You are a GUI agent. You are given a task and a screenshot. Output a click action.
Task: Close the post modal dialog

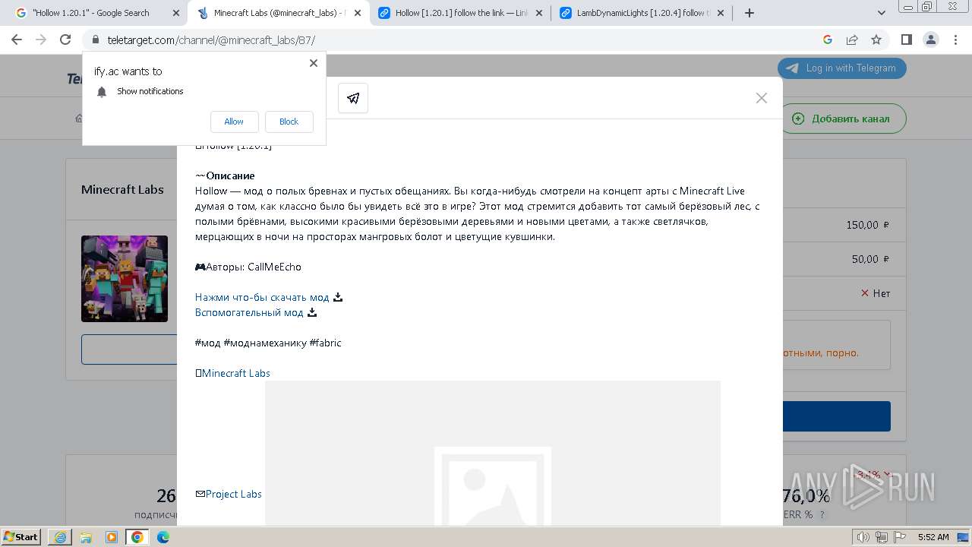tap(762, 98)
